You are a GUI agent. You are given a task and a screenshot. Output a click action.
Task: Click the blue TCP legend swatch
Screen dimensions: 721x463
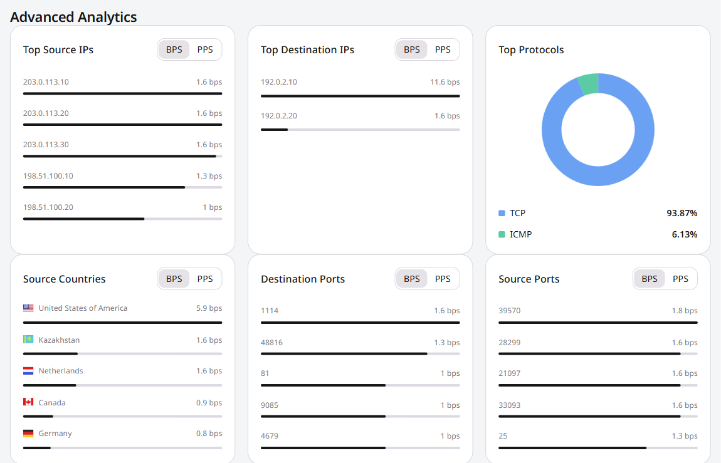pyautogui.click(x=502, y=213)
